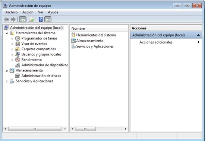Click the Export list toolbar icon

32,20
